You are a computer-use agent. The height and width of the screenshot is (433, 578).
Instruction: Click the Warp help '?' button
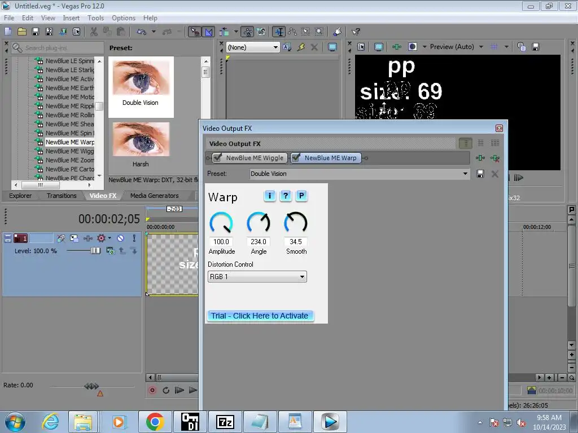pyautogui.click(x=286, y=196)
